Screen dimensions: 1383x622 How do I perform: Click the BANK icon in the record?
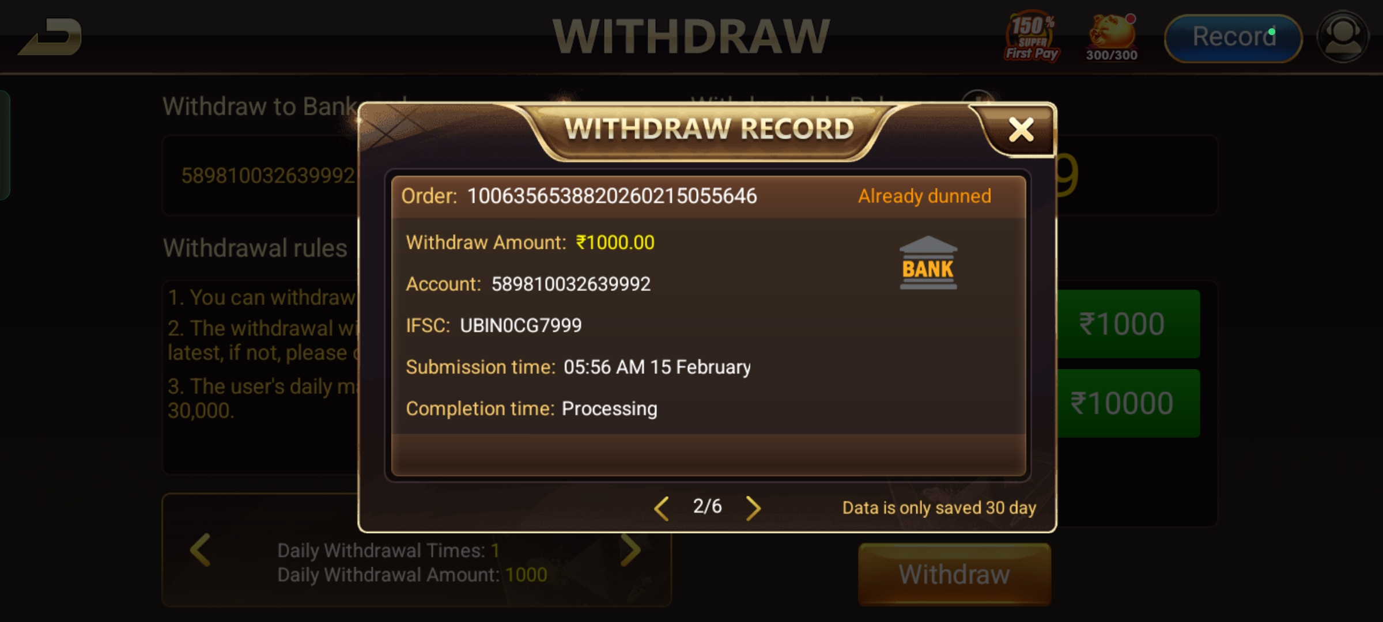tap(928, 263)
